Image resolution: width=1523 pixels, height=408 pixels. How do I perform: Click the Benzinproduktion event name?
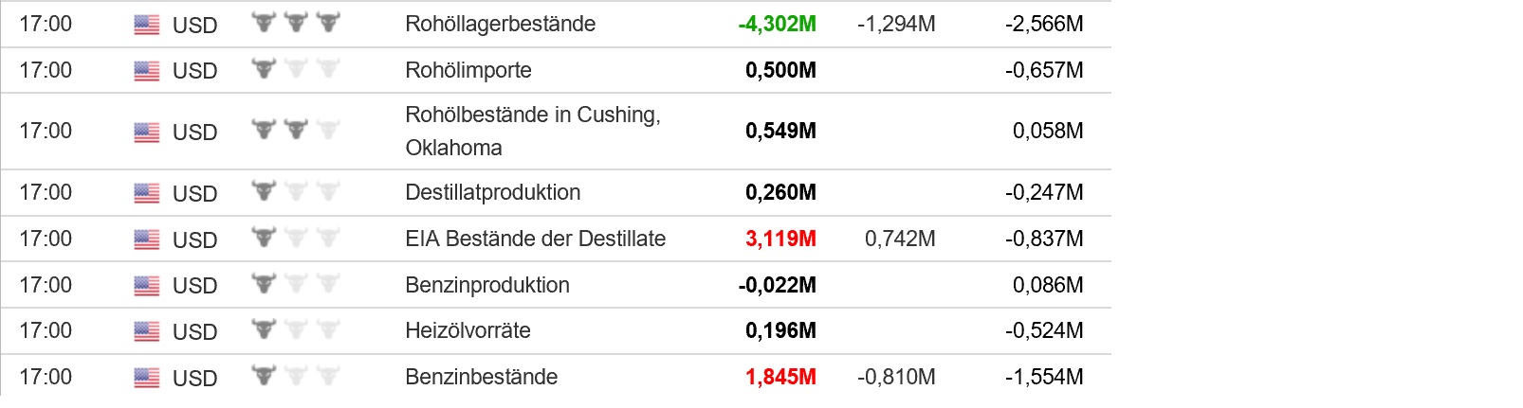click(x=486, y=285)
